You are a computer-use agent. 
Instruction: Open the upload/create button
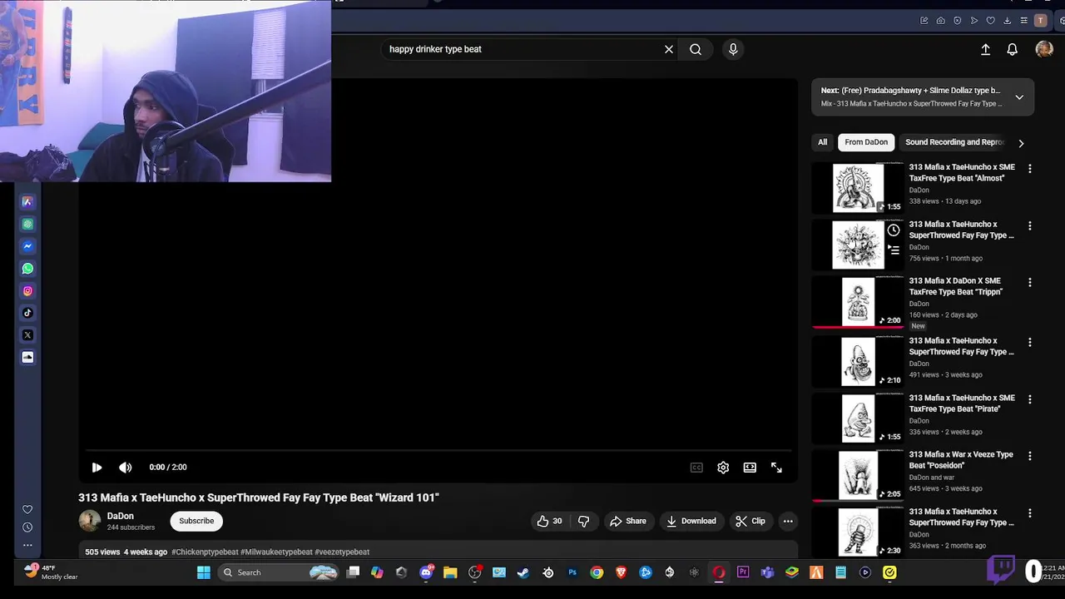pos(985,49)
